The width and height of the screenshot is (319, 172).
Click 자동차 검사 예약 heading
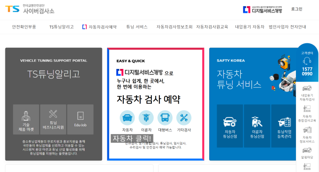click(148, 99)
